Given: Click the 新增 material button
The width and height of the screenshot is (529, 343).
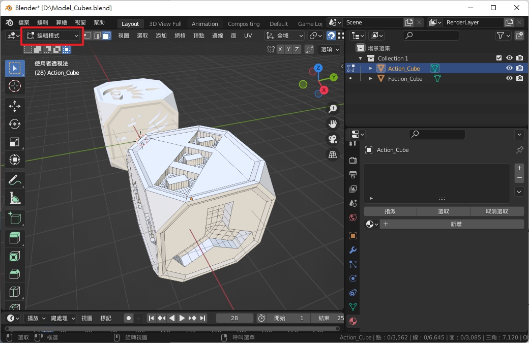Looking at the screenshot, I should tap(456, 224).
